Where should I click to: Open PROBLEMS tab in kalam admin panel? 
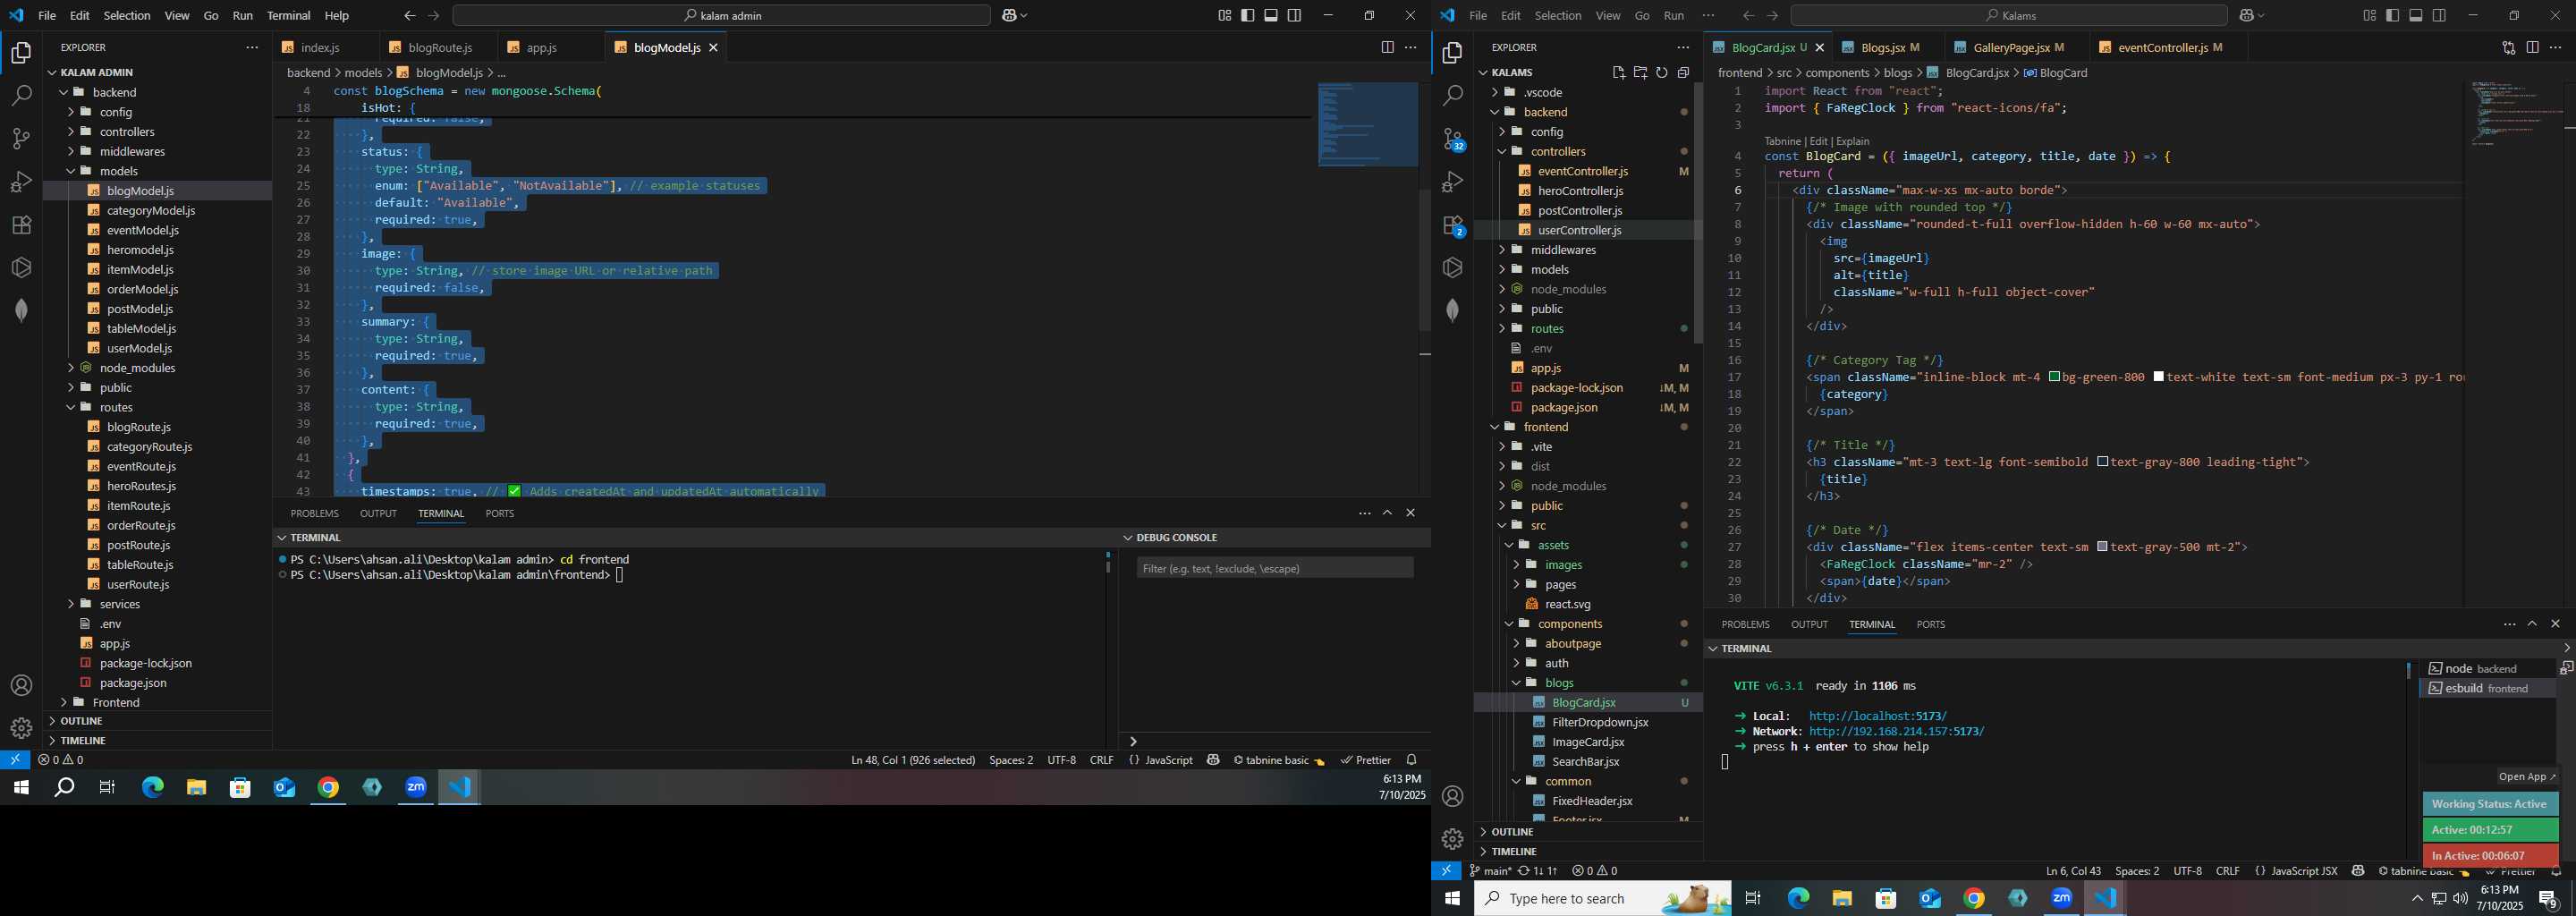coord(314,514)
